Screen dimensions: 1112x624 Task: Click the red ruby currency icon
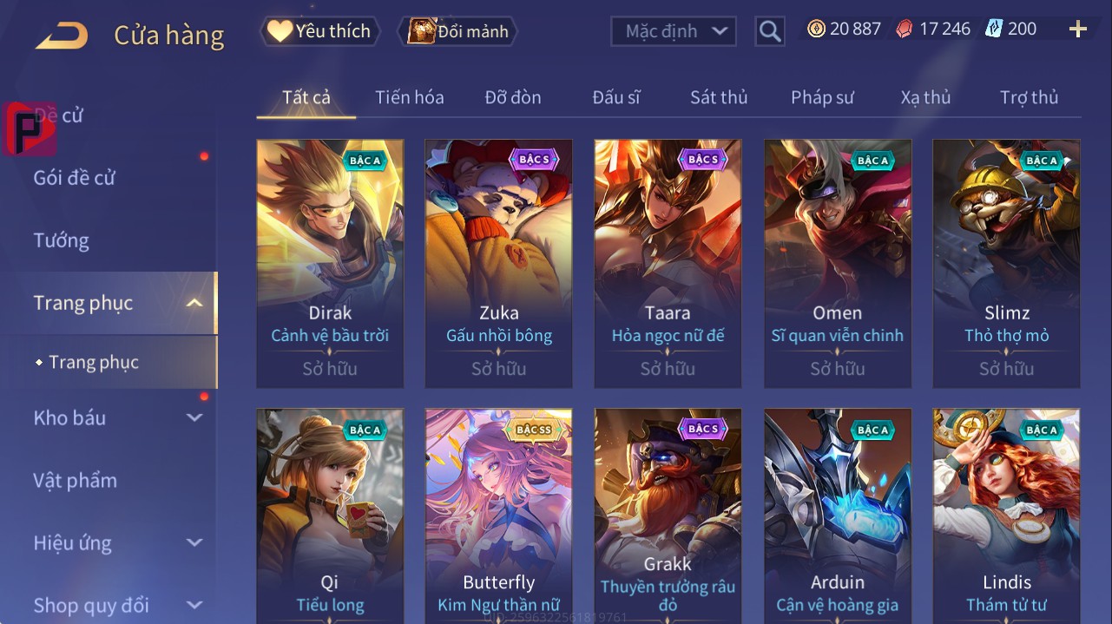pos(905,29)
